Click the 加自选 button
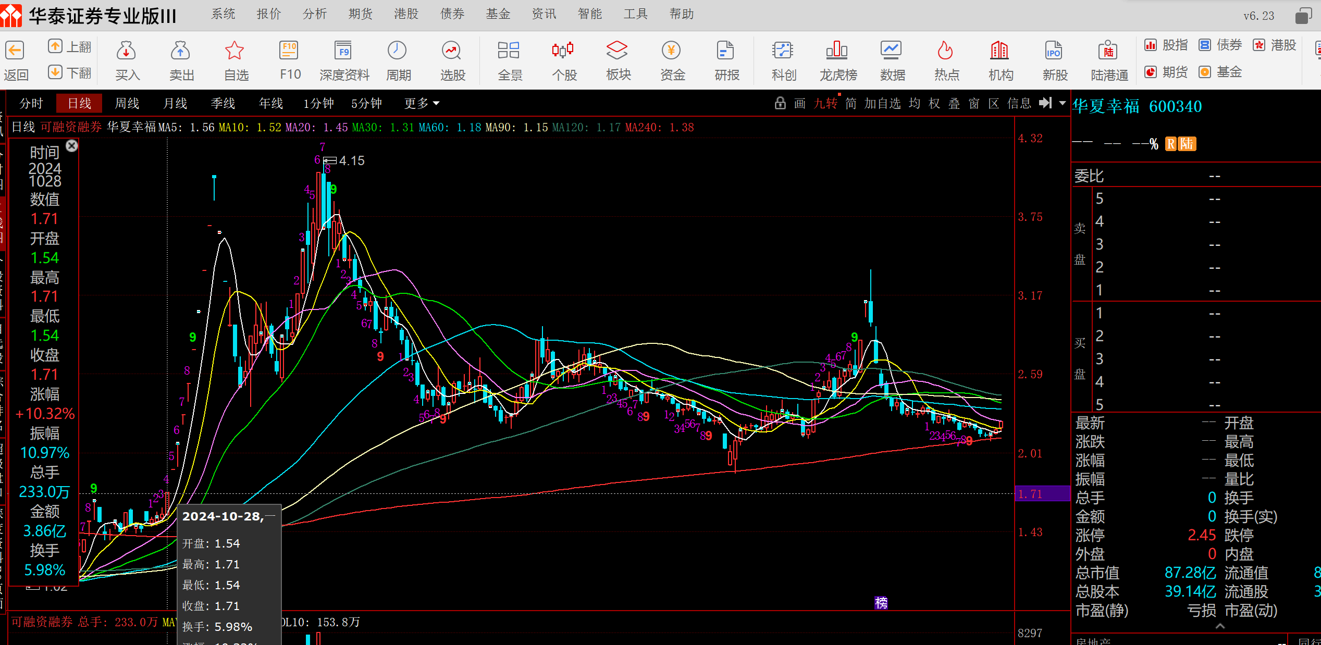 tap(882, 103)
